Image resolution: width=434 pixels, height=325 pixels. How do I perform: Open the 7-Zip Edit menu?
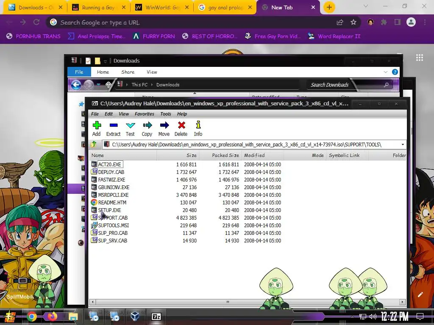pyautogui.click(x=108, y=114)
